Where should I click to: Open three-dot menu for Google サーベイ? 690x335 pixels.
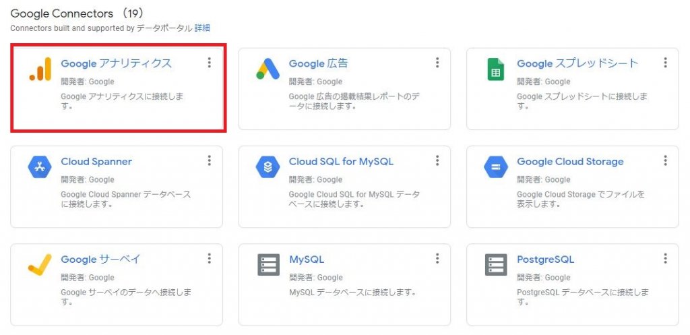pyautogui.click(x=209, y=258)
